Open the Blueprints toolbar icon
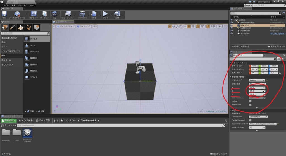The width and height of the screenshot is (286, 156). tap(68, 15)
